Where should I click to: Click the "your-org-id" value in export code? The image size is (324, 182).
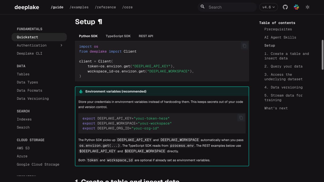[145, 128]
